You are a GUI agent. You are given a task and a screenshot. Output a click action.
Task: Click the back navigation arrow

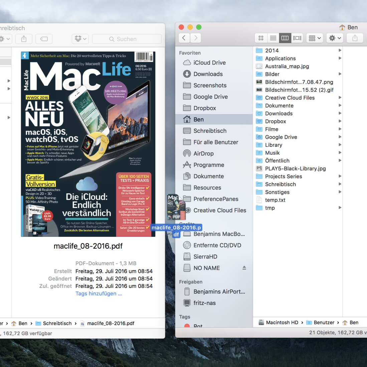(184, 38)
